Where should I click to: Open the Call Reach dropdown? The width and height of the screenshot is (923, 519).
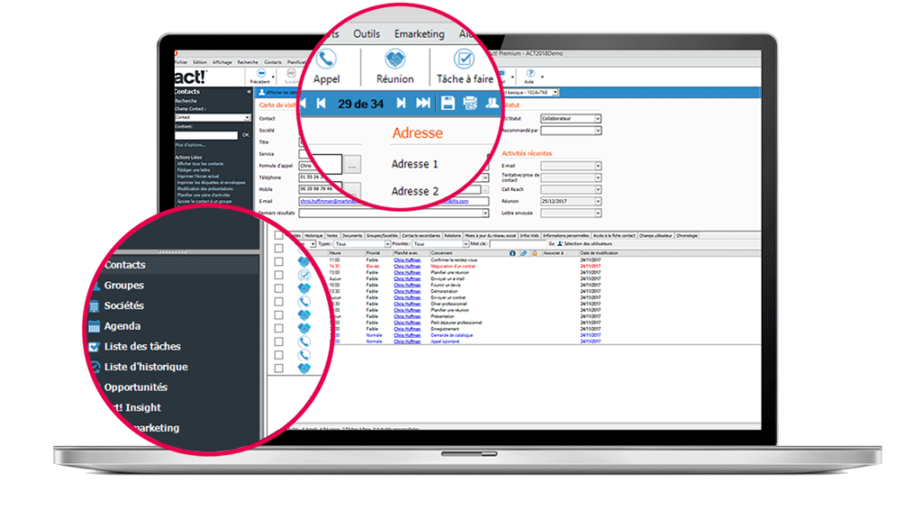(571, 189)
